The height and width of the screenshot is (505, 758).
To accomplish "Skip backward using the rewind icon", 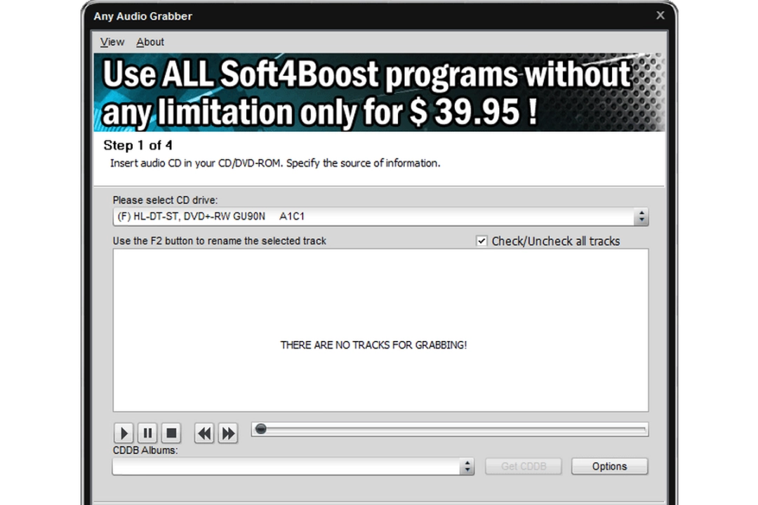I will (204, 433).
